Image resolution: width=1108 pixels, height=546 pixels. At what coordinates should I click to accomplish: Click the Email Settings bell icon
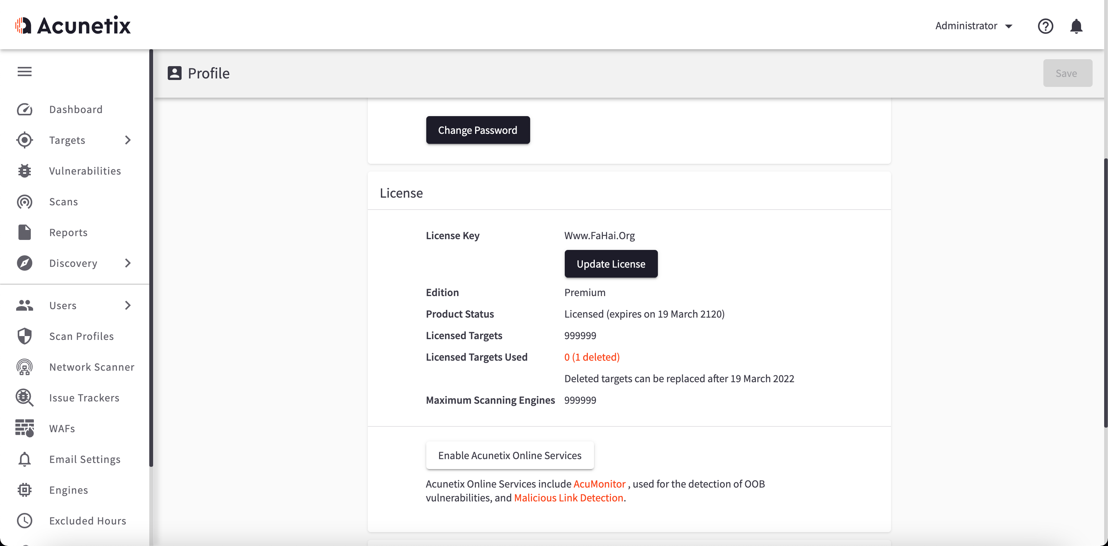(x=25, y=459)
